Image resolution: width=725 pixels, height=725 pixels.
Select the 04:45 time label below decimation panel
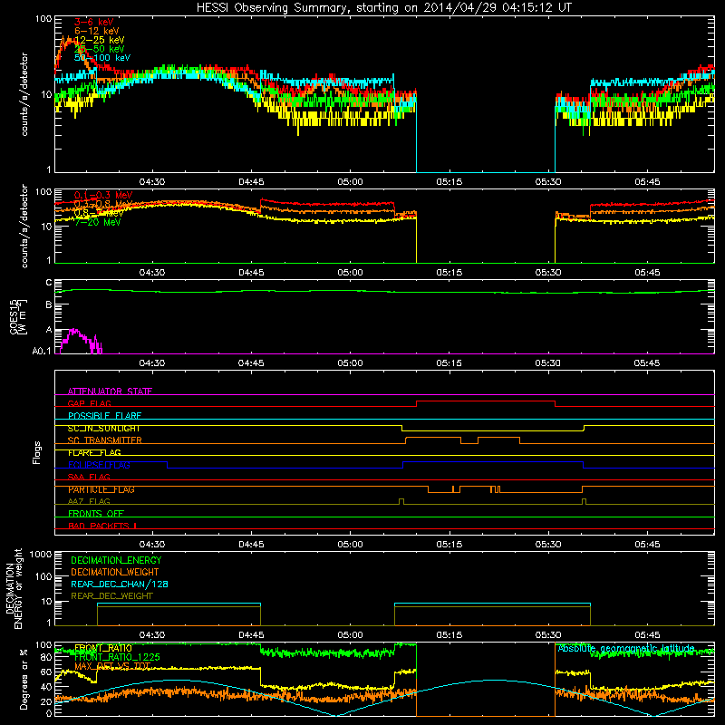251,635
